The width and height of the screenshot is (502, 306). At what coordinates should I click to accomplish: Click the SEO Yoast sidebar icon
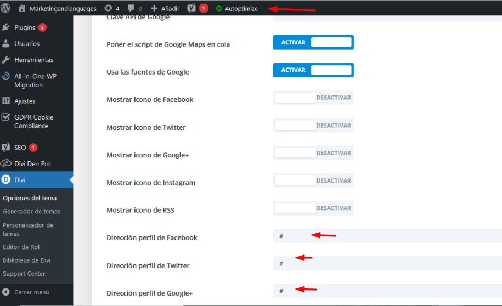tap(6, 147)
